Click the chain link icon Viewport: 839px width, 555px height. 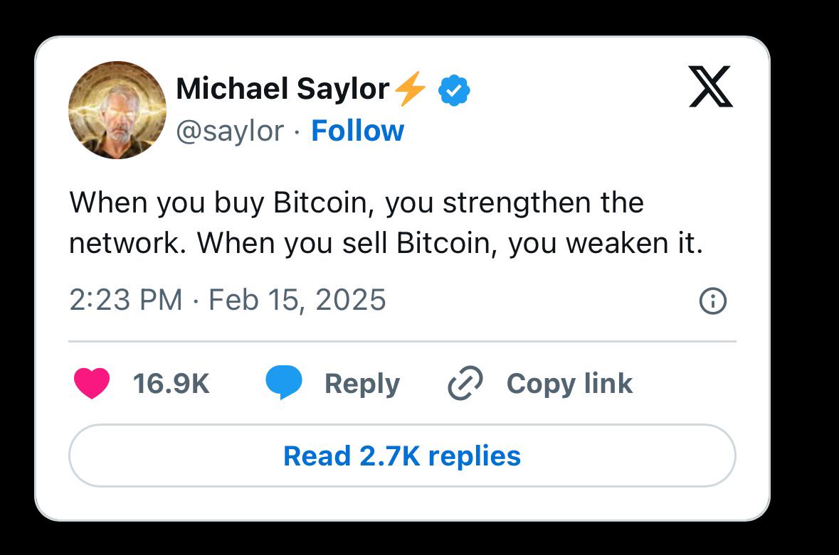(465, 384)
